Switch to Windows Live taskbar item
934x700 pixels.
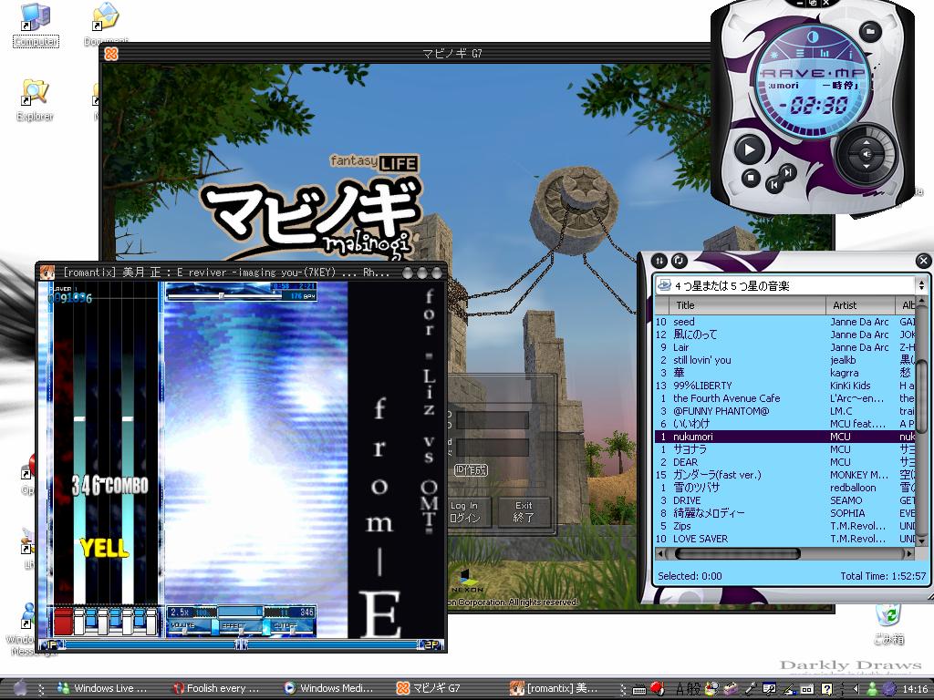pos(101,688)
